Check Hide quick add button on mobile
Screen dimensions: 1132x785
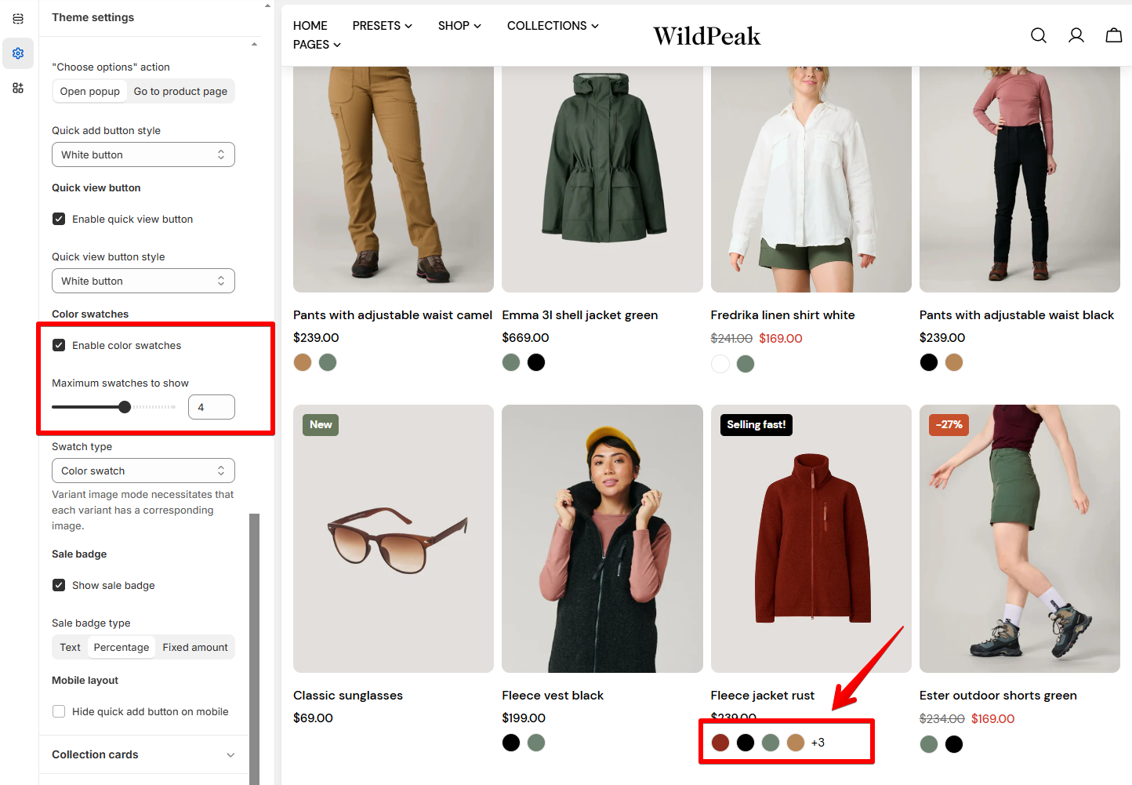pos(59,711)
